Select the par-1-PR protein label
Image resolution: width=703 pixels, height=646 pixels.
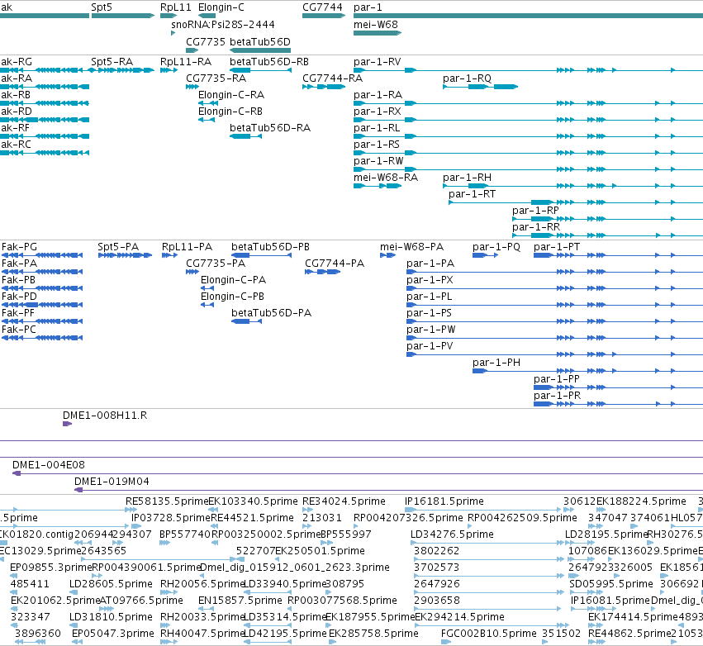(x=558, y=397)
